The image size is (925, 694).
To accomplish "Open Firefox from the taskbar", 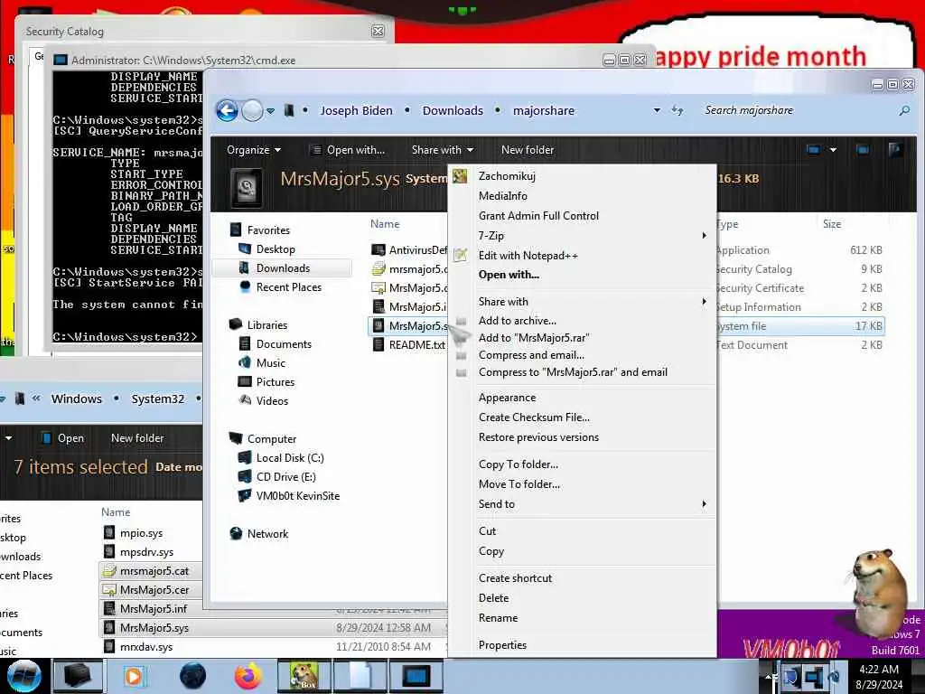I will [248, 676].
